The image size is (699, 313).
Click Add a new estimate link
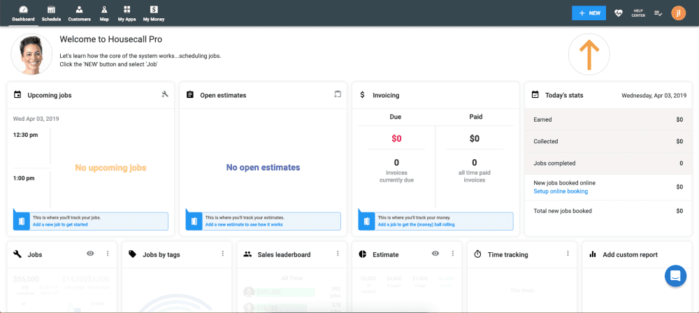pyautogui.click(x=244, y=225)
